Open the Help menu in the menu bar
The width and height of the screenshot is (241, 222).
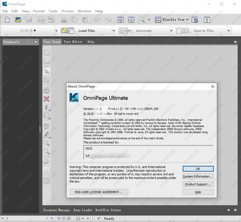pos(99,11)
